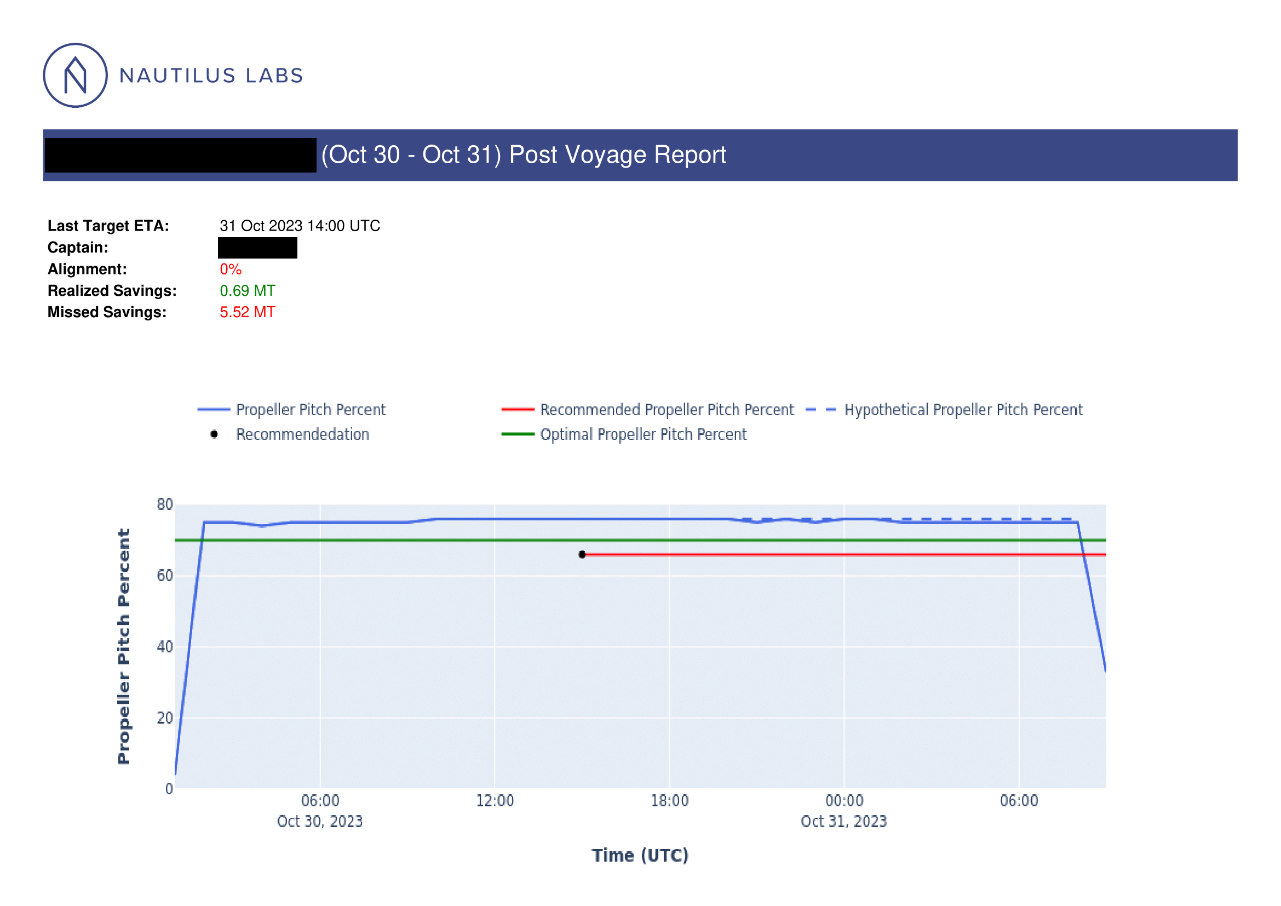Click the redacted Captain name box
Screen dimensions: 1281x906
coord(257,248)
